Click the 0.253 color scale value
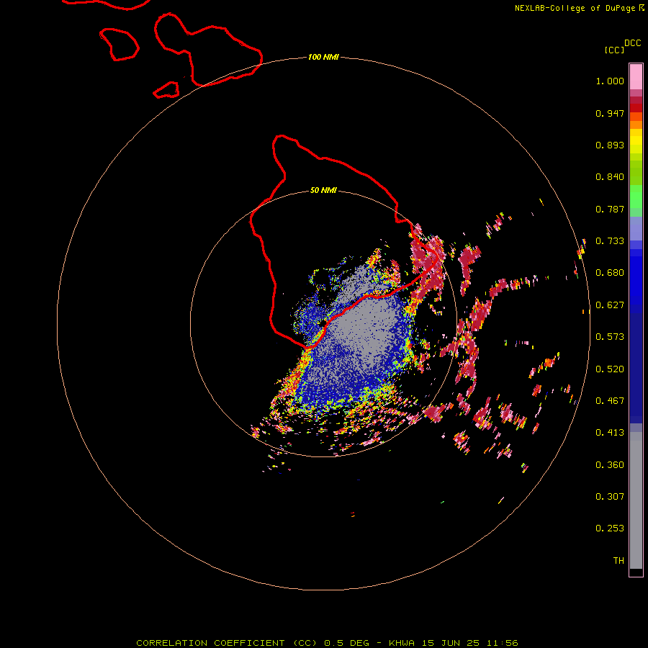The width and height of the screenshot is (648, 648). tap(610, 528)
